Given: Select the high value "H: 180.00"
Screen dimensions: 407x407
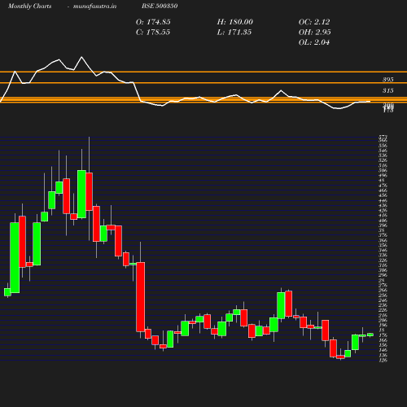Looking at the screenshot, I should (x=234, y=22).
